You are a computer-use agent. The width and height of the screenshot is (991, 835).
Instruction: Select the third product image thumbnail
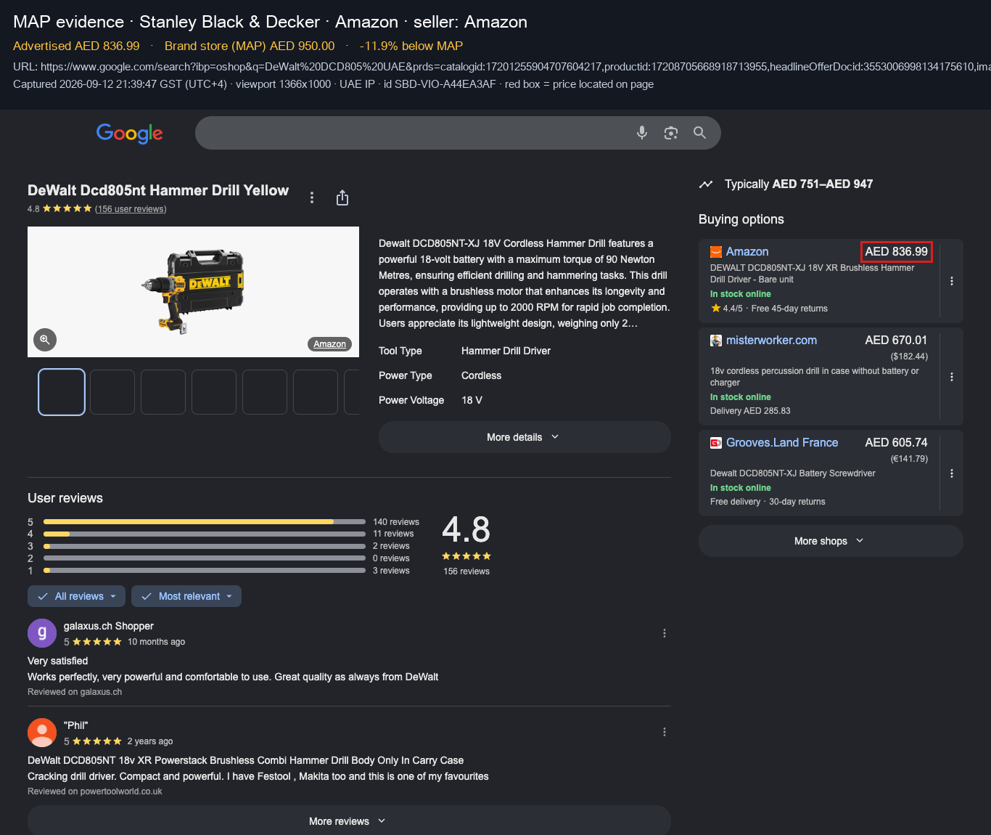(x=163, y=392)
